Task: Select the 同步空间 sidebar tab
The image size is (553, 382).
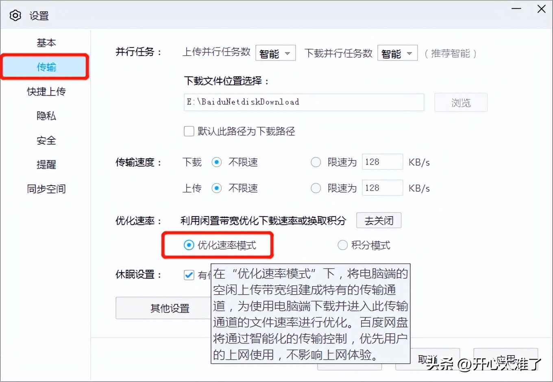Action: pos(46,189)
